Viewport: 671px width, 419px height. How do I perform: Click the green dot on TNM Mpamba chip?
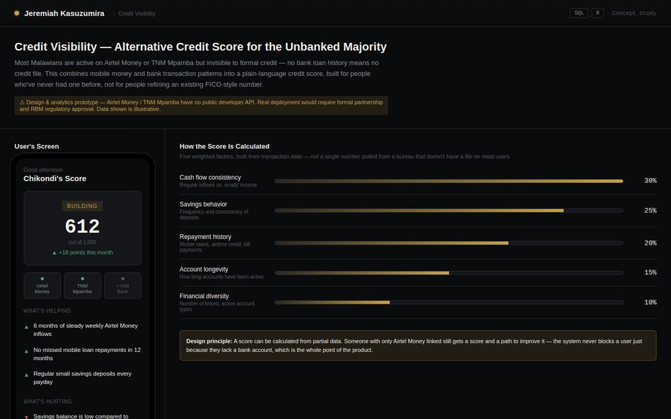click(83, 279)
